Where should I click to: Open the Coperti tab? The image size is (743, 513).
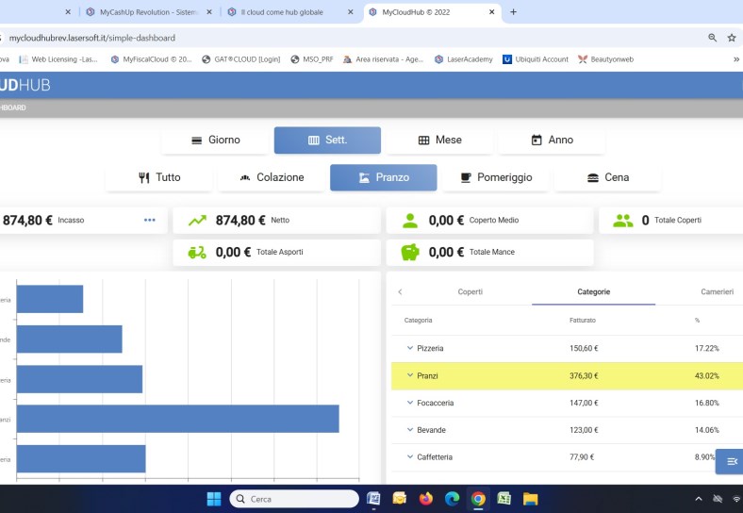tap(470, 292)
